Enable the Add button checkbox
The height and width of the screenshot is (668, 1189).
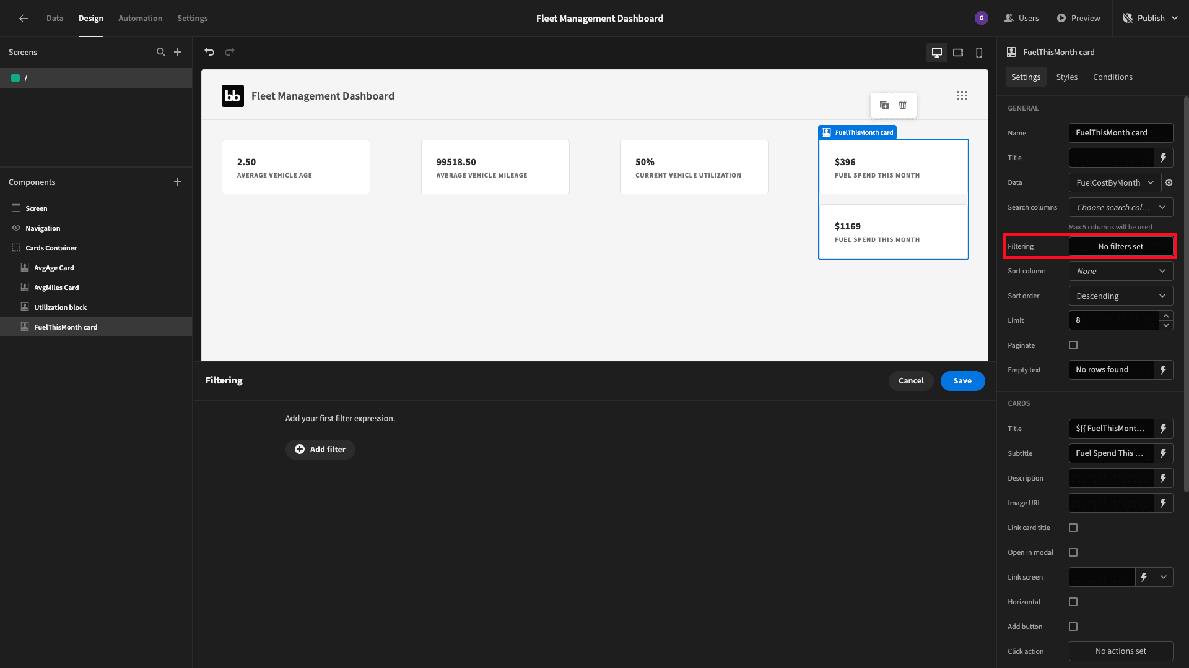click(1073, 627)
